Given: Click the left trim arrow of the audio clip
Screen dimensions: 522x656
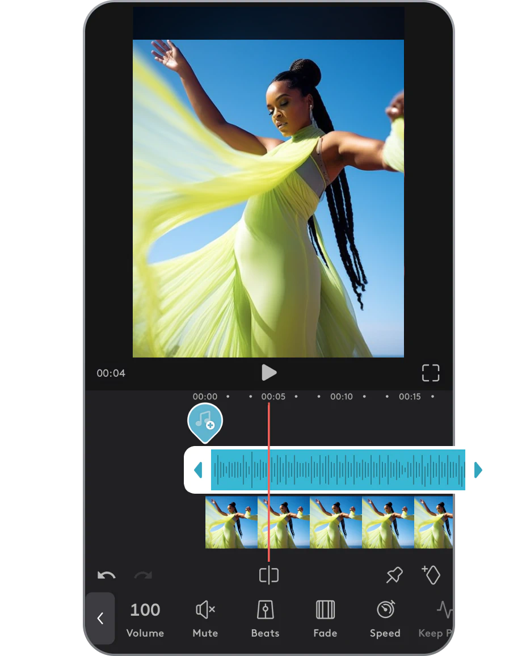Looking at the screenshot, I should click(198, 470).
